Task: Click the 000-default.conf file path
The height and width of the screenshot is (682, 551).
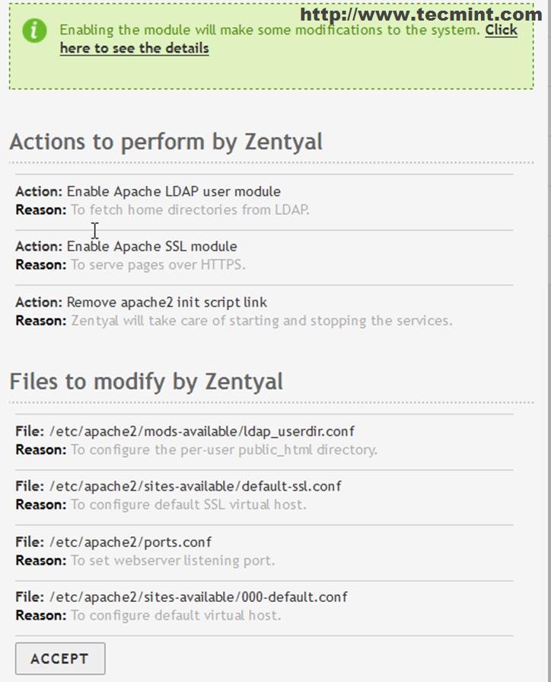Action: pyautogui.click(x=199, y=597)
